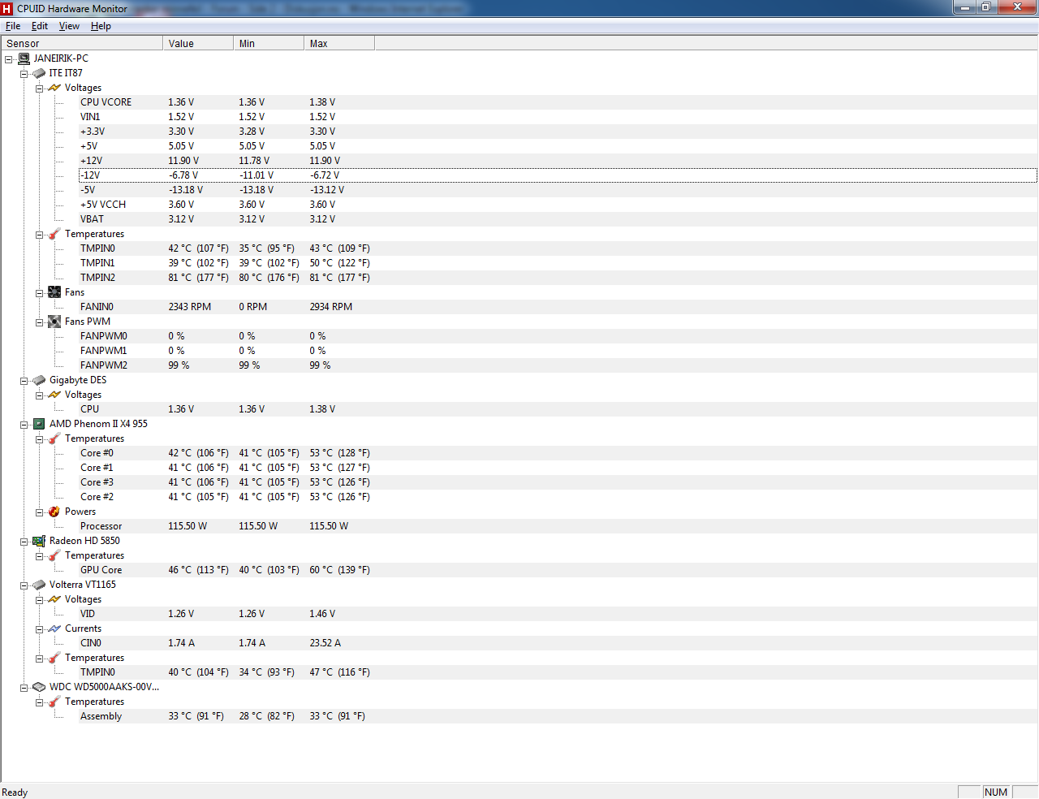Select the +12V voltage row

(558, 161)
